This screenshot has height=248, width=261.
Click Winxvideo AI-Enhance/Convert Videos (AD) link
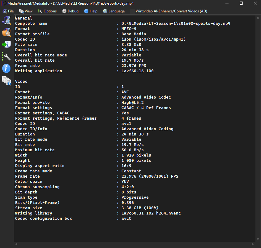click(171, 11)
